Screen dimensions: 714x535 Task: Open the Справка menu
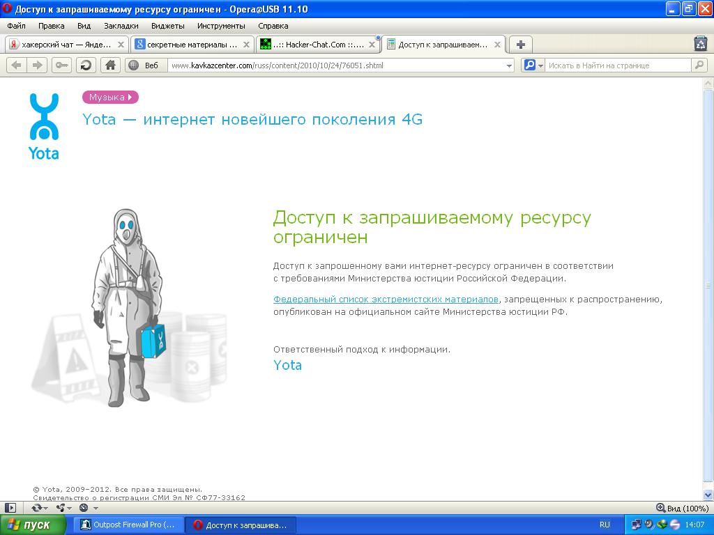pos(273,26)
